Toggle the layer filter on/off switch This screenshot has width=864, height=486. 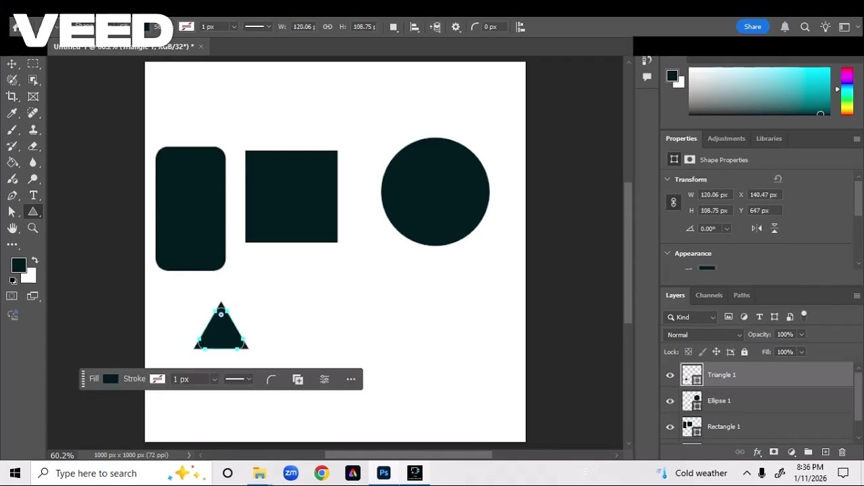[804, 315]
